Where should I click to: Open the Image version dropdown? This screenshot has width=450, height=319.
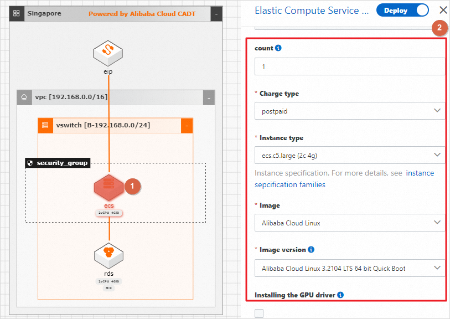(x=350, y=268)
